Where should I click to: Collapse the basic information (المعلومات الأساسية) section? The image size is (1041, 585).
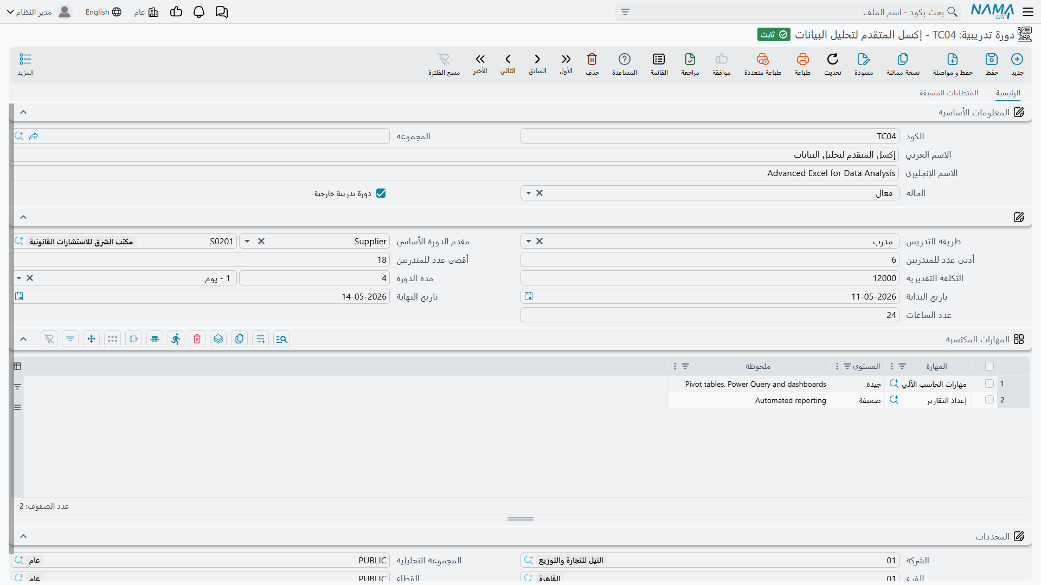pos(23,112)
